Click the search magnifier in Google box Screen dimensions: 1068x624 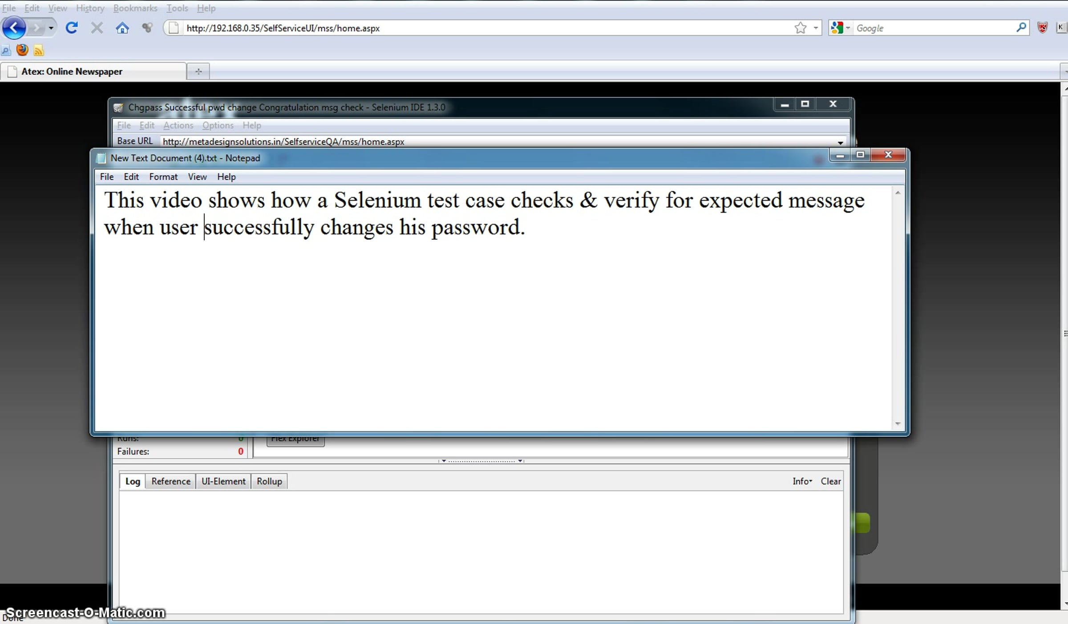1021,28
